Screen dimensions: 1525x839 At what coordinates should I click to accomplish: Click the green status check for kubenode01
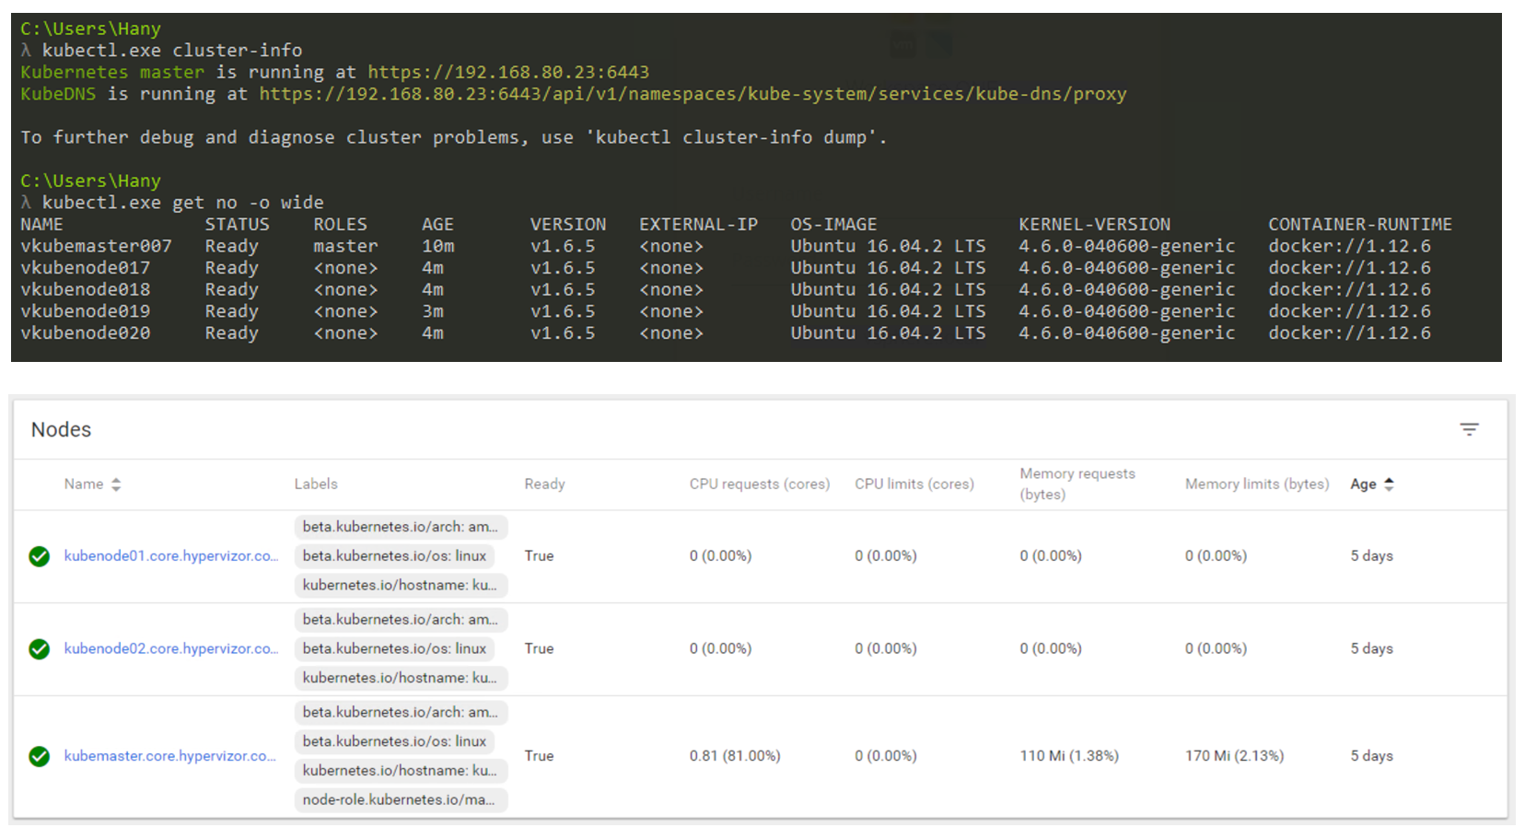coord(39,556)
